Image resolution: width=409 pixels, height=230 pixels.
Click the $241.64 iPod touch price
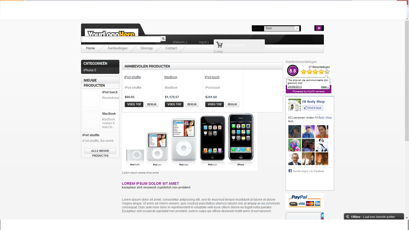[x=211, y=97]
